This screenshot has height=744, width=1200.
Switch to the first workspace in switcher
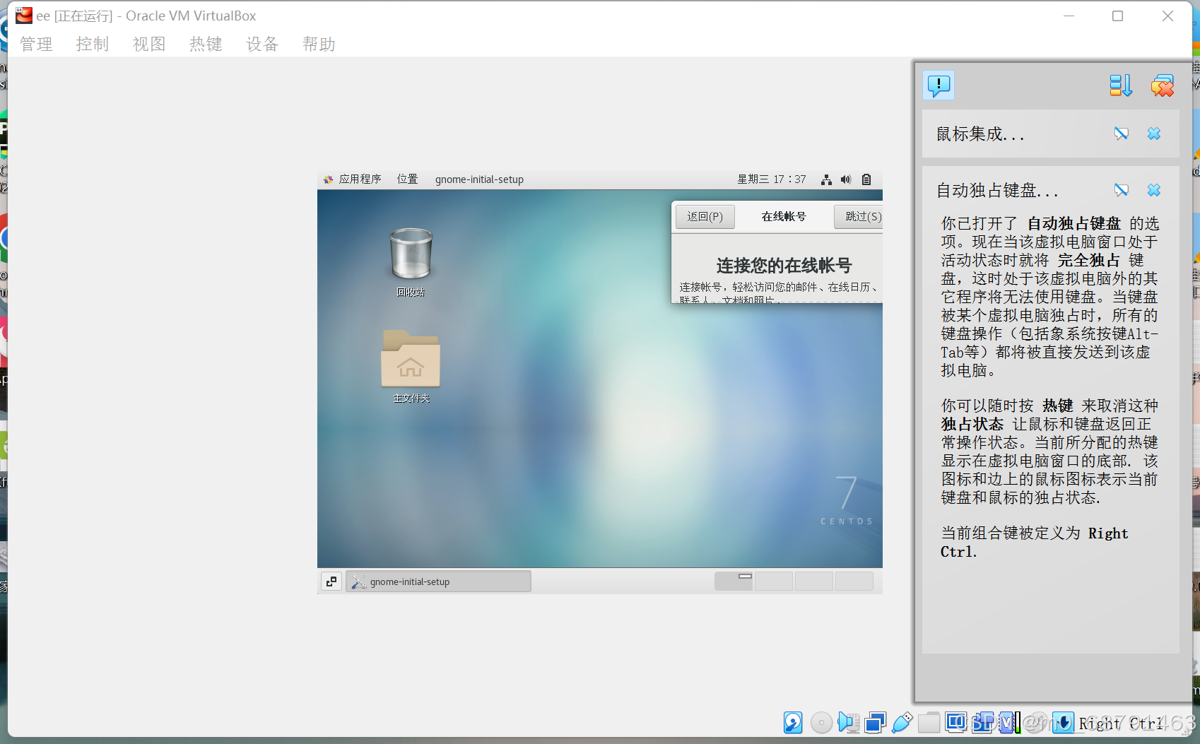point(734,581)
